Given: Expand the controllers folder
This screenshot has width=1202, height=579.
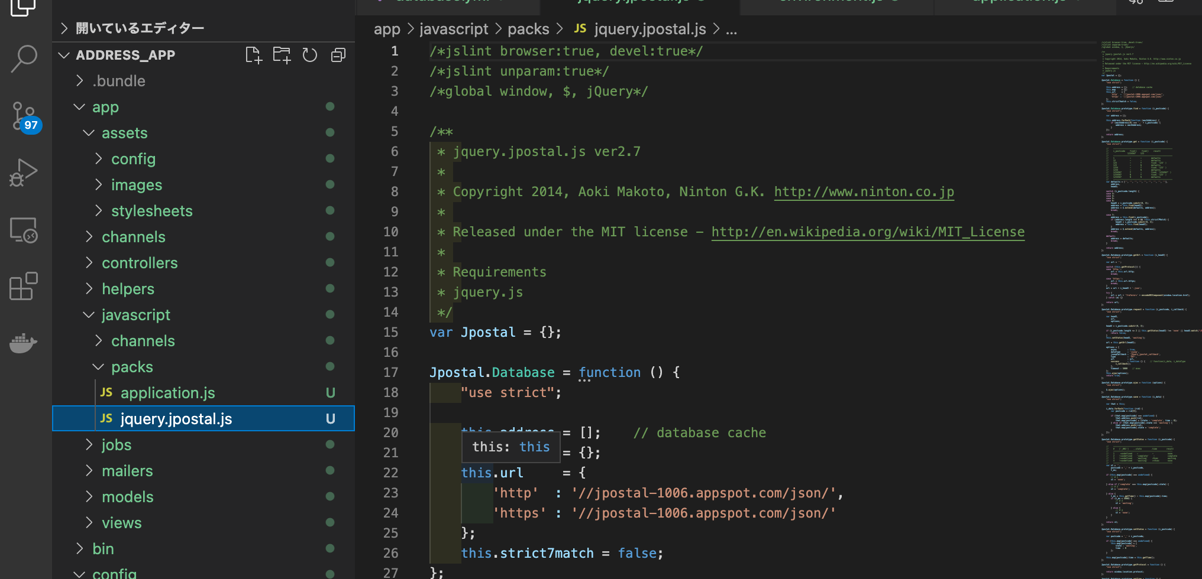Looking at the screenshot, I should click(89, 263).
